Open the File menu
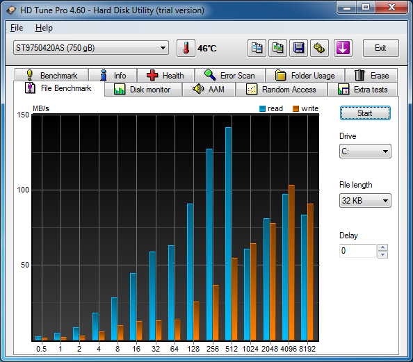 tap(17, 28)
